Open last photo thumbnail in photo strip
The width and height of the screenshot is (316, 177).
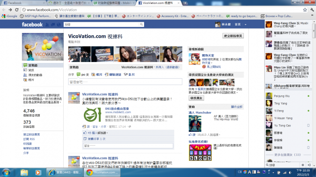tap(171, 54)
